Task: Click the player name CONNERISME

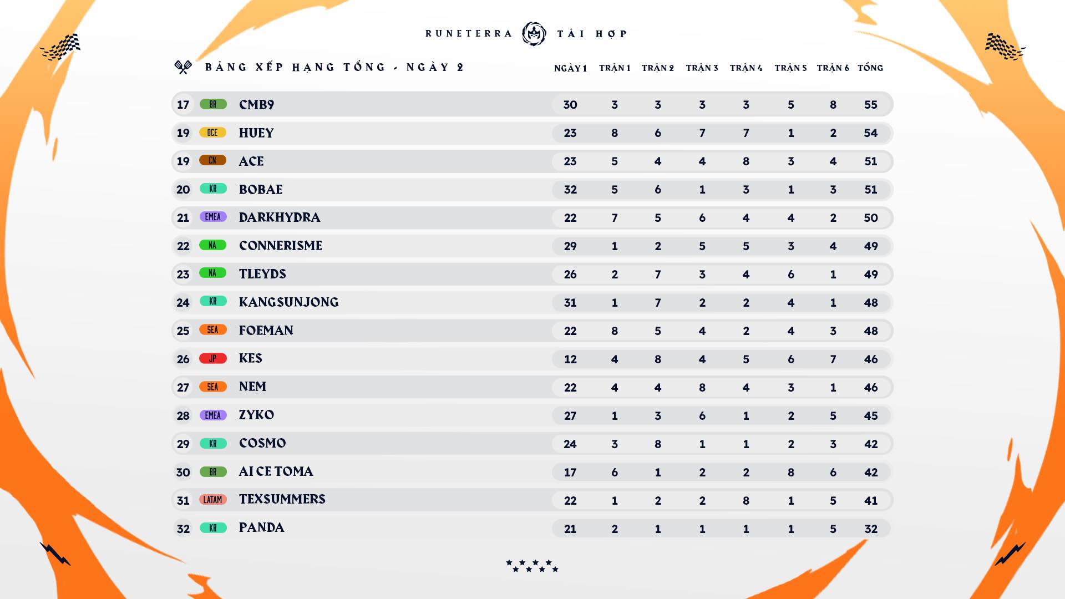Action: click(281, 246)
